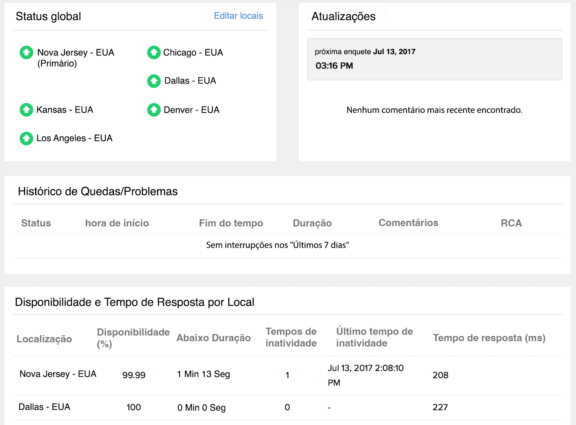Screen dimensions: 576x425
Task: Click the Disponibilidade (%) column header
Action: pyautogui.click(x=133, y=338)
